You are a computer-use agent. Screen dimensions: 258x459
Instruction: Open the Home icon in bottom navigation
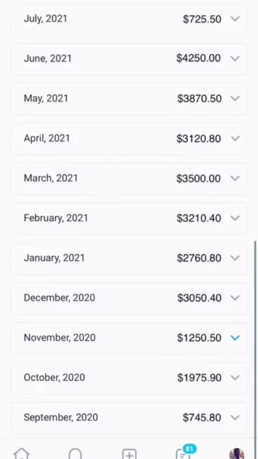[x=21, y=454]
